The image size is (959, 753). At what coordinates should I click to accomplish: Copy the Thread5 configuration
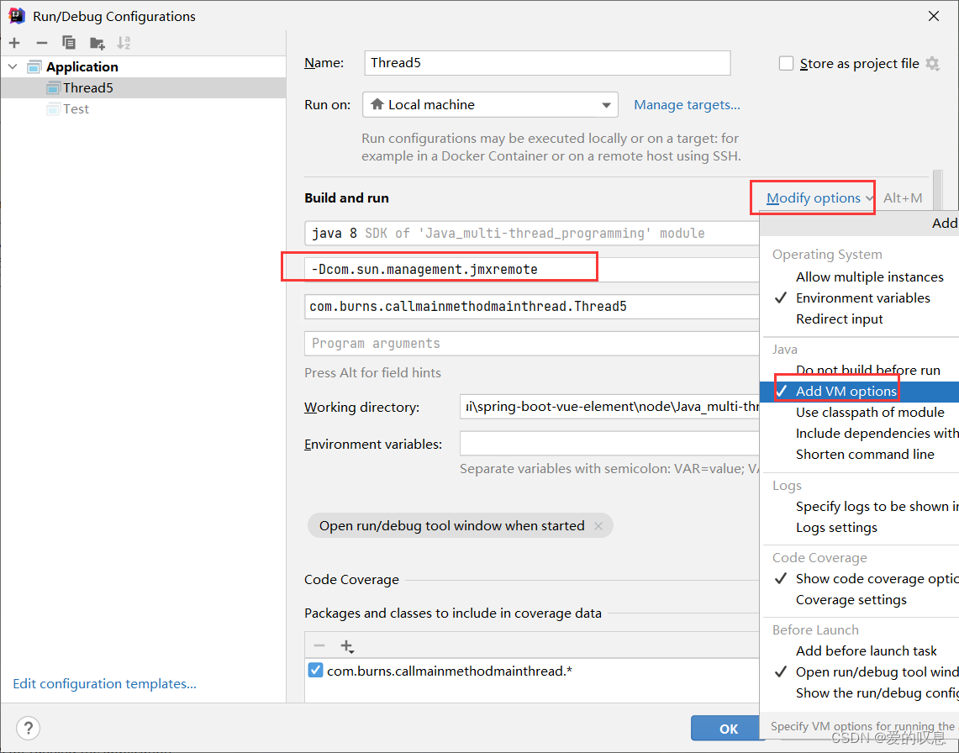coord(69,42)
